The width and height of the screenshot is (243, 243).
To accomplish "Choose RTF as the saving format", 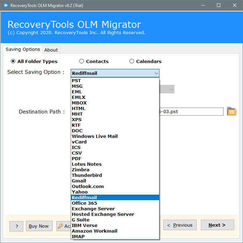I will tap(115, 125).
